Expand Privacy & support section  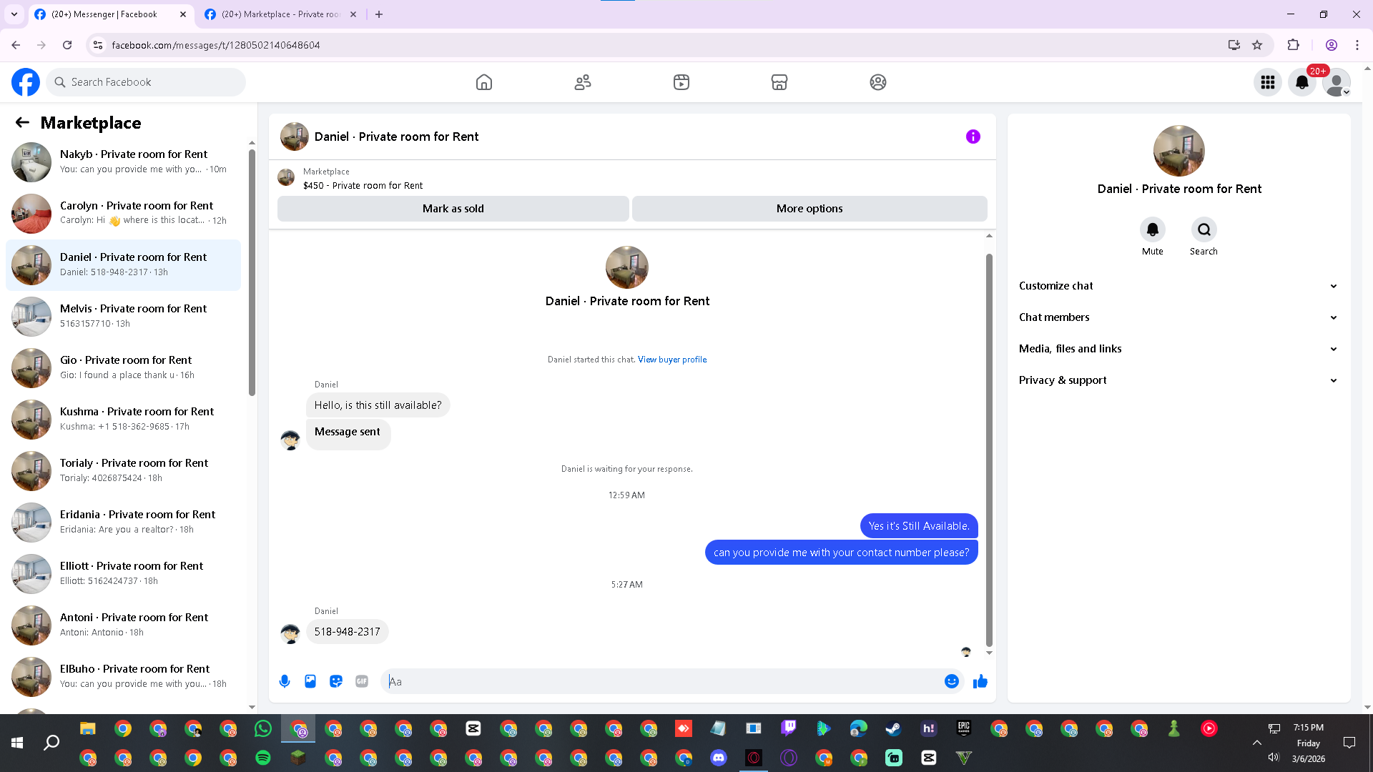pyautogui.click(x=1178, y=380)
